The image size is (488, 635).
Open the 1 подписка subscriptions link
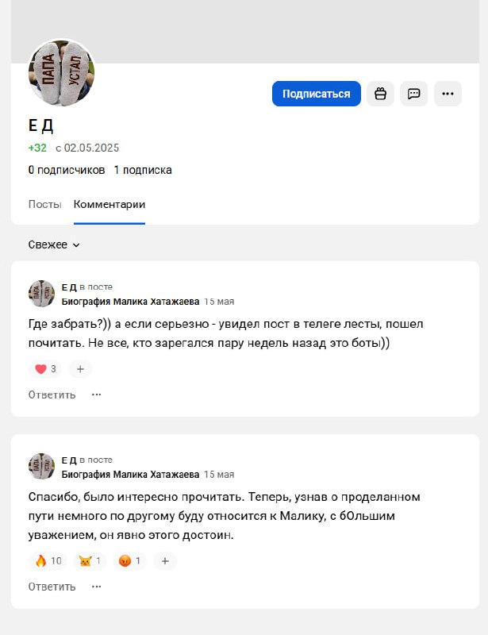coord(143,170)
